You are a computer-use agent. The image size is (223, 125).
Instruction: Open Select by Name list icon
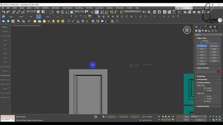[43, 12]
